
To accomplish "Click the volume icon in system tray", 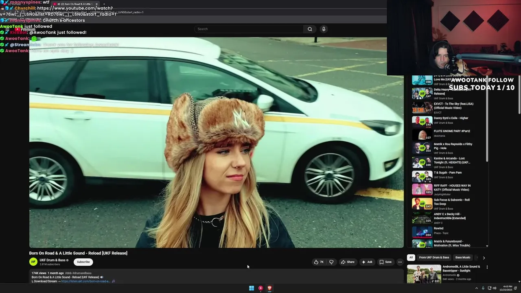I will pos(495,288).
